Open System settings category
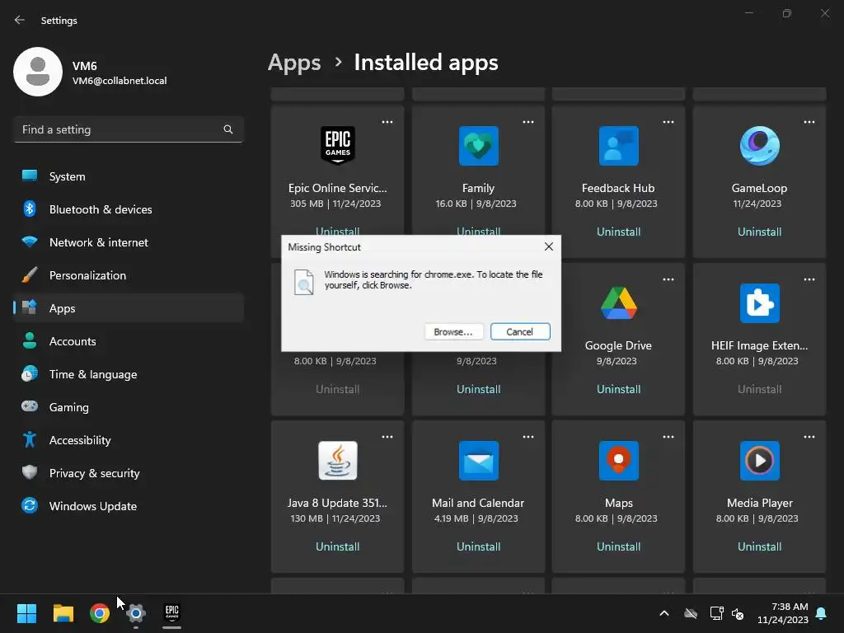Image resolution: width=844 pixels, height=633 pixels. [129, 176]
